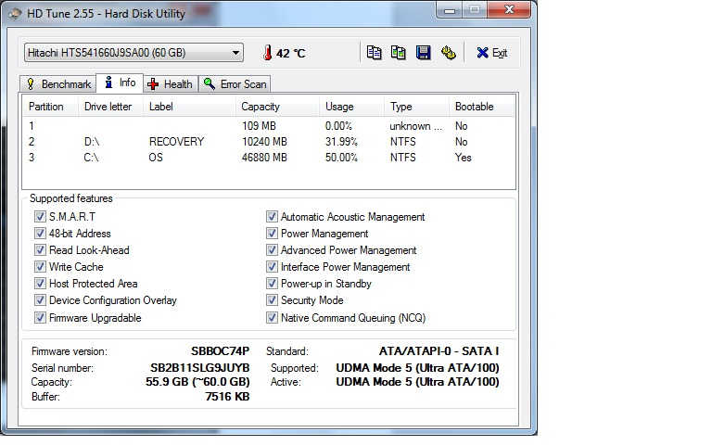Click the Exit button

point(492,53)
